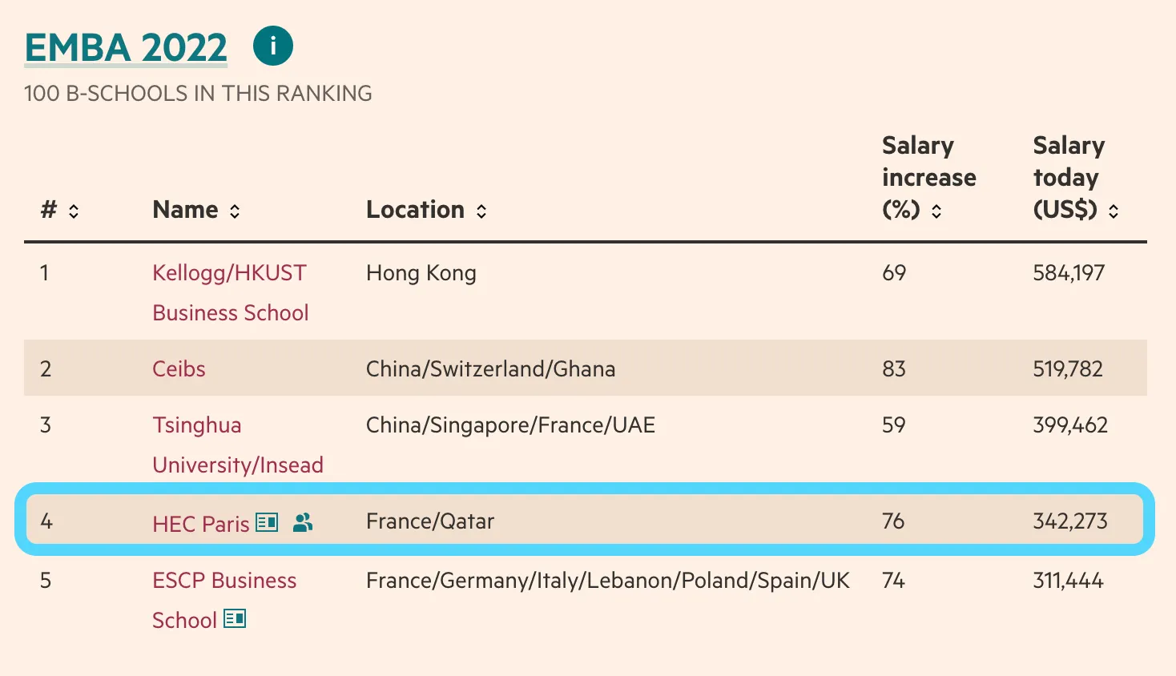Open the Ceibs school link
Image resolution: width=1176 pixels, height=676 pixels.
point(179,368)
